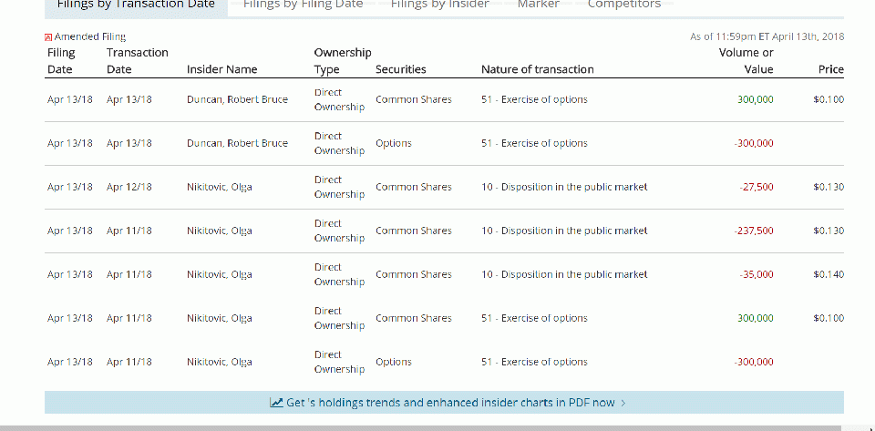875x431 pixels.
Task: Click the Price column header
Action: click(830, 69)
